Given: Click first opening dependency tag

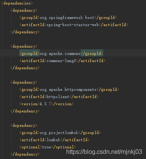Looking at the screenshot, I should pos(24,10).
